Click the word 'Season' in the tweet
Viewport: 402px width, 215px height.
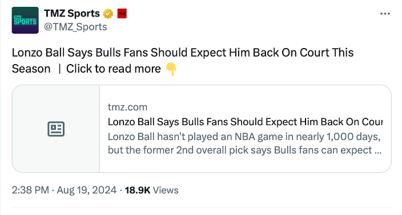click(x=31, y=69)
